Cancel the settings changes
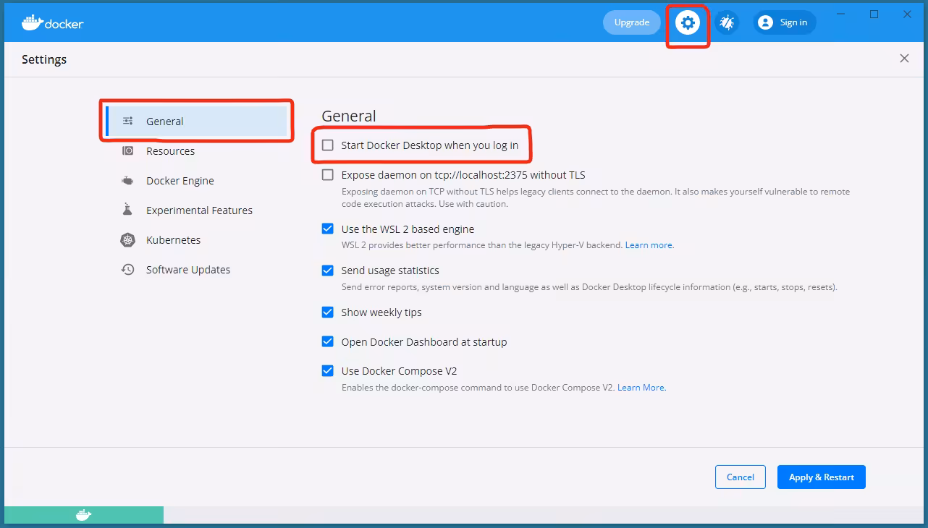The image size is (928, 528). pos(741,477)
